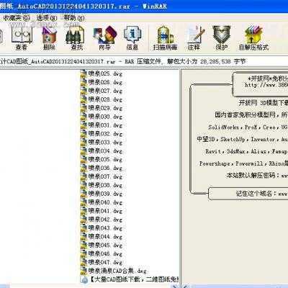The image size is (288, 288).
Task: Select file 喷泉043.dwg
Action: pos(102,228)
